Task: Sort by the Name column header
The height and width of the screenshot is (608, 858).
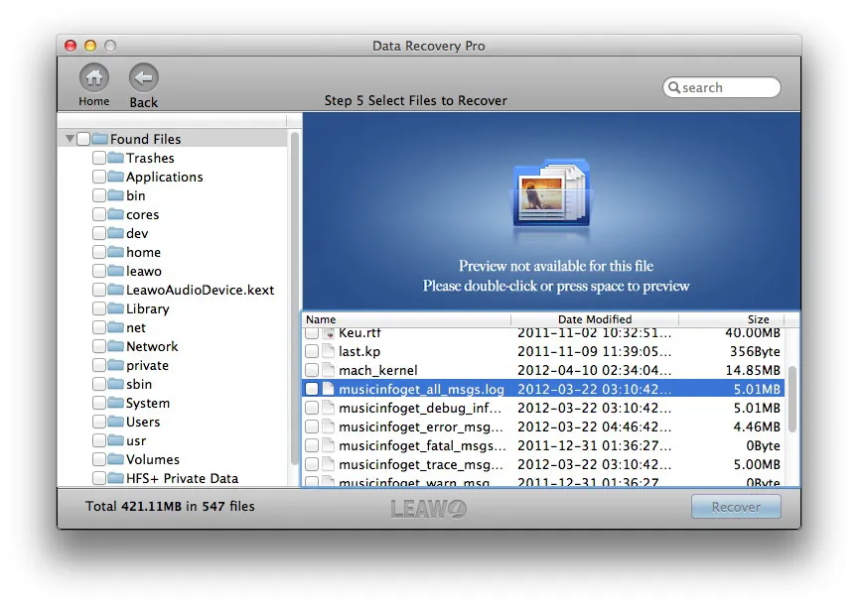Action: click(x=406, y=319)
